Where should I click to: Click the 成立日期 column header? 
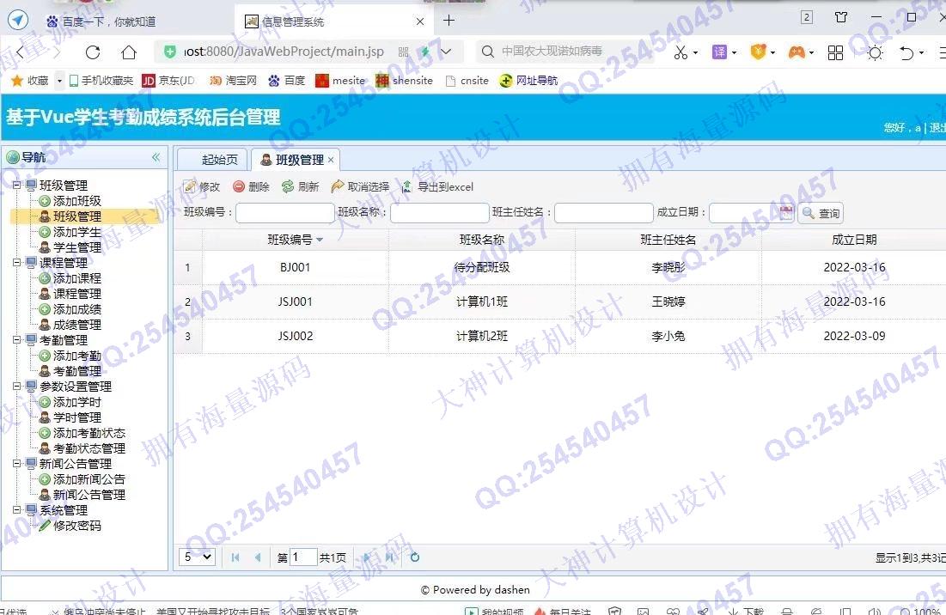click(x=854, y=240)
